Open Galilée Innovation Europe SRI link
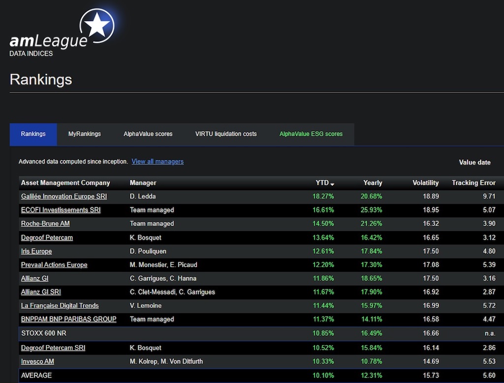 point(64,197)
